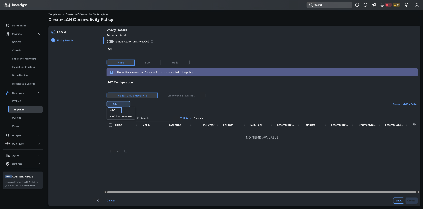The width and height of the screenshot is (423, 209).
Task: Expand the Analyze sidebar section
Action: (x=38, y=135)
